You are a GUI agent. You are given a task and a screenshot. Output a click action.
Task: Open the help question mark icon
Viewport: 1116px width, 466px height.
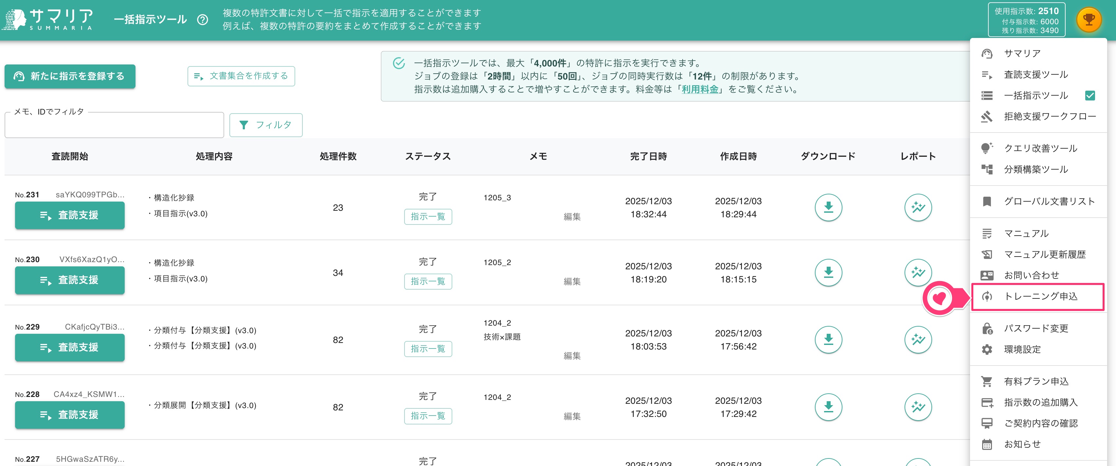click(202, 20)
